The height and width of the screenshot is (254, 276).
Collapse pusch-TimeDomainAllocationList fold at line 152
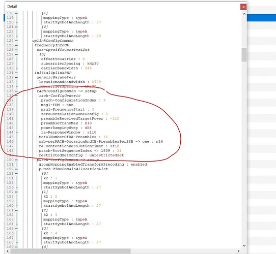16,169
